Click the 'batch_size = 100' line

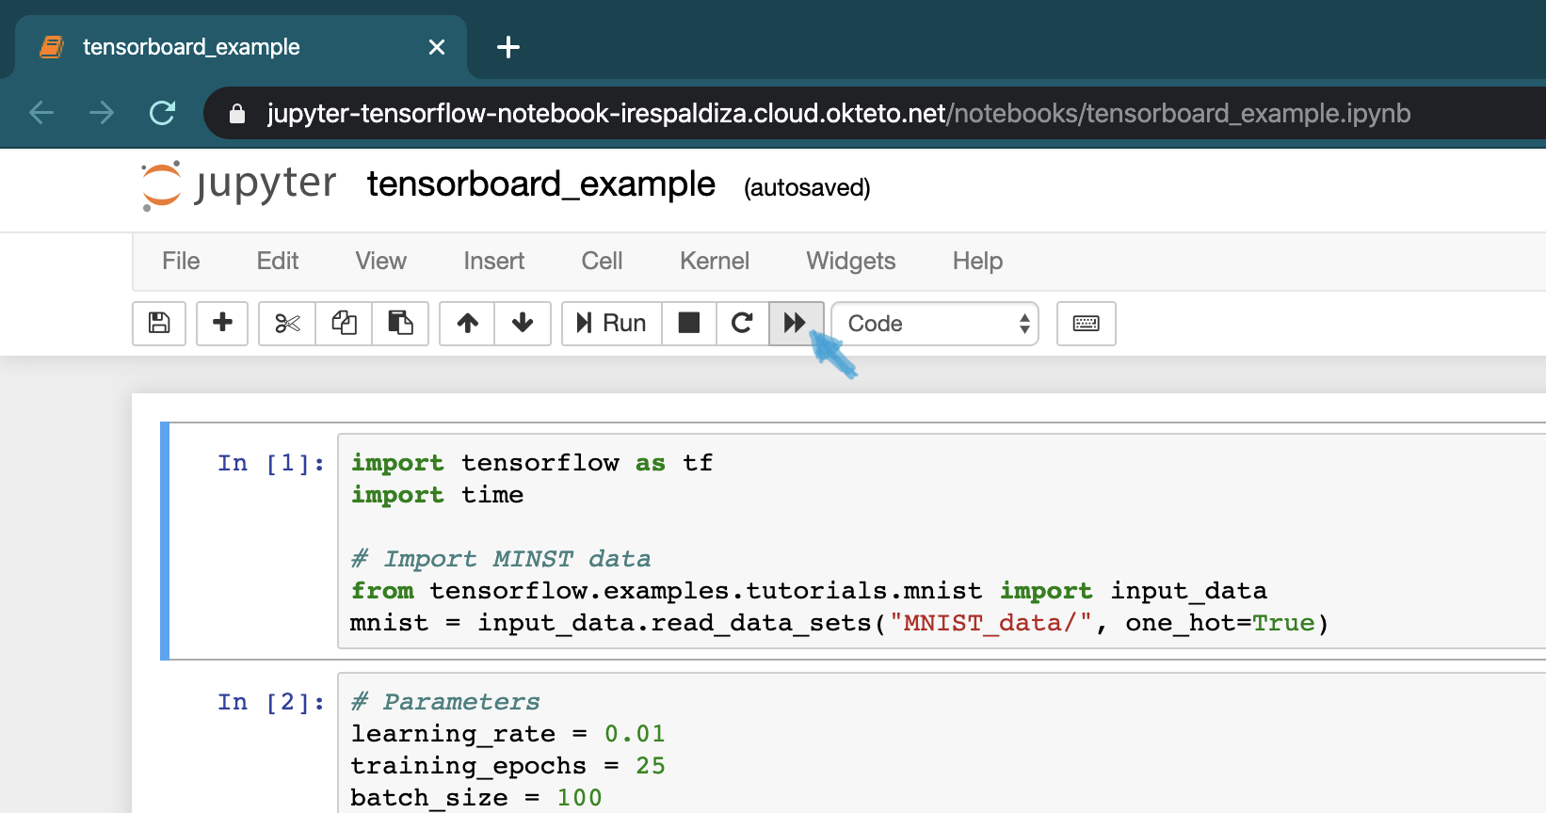coord(476,798)
